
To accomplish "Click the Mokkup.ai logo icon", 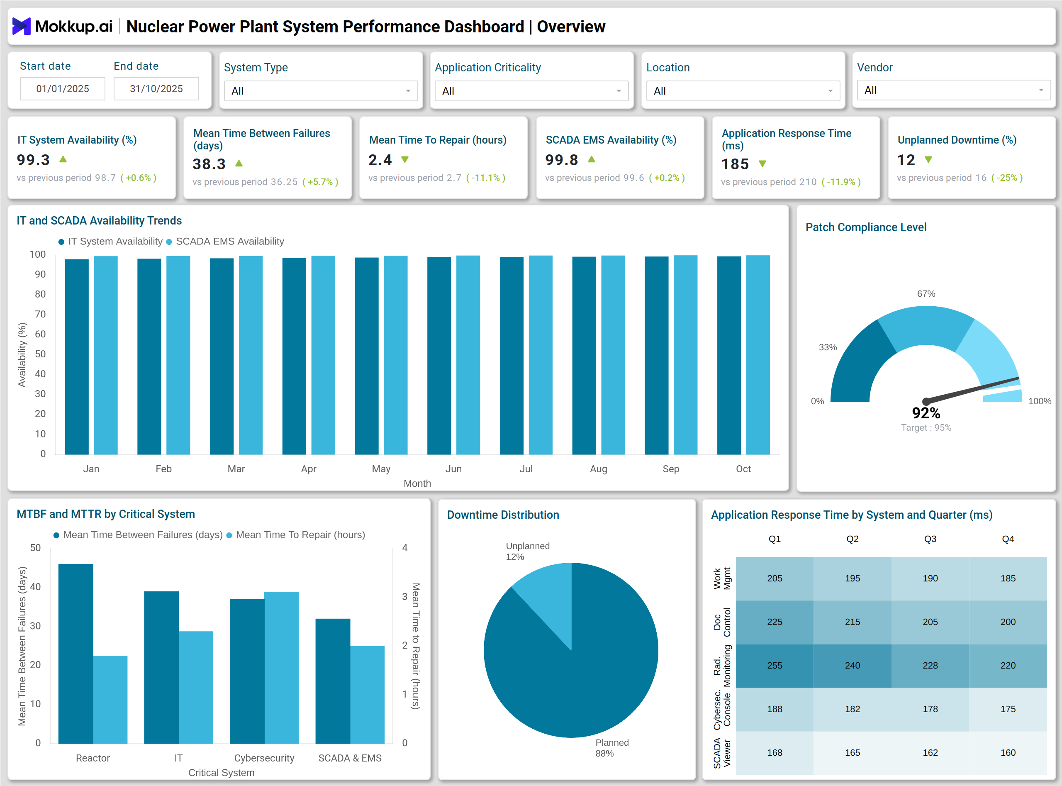I will [x=22, y=26].
